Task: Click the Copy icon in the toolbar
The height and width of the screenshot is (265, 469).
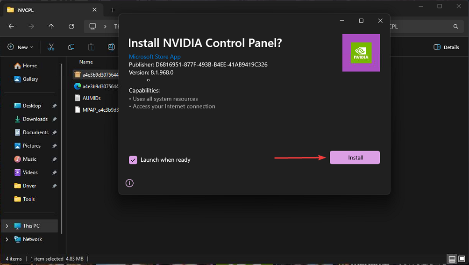Action: pyautogui.click(x=71, y=47)
